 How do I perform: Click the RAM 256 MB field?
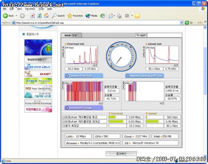165,136
